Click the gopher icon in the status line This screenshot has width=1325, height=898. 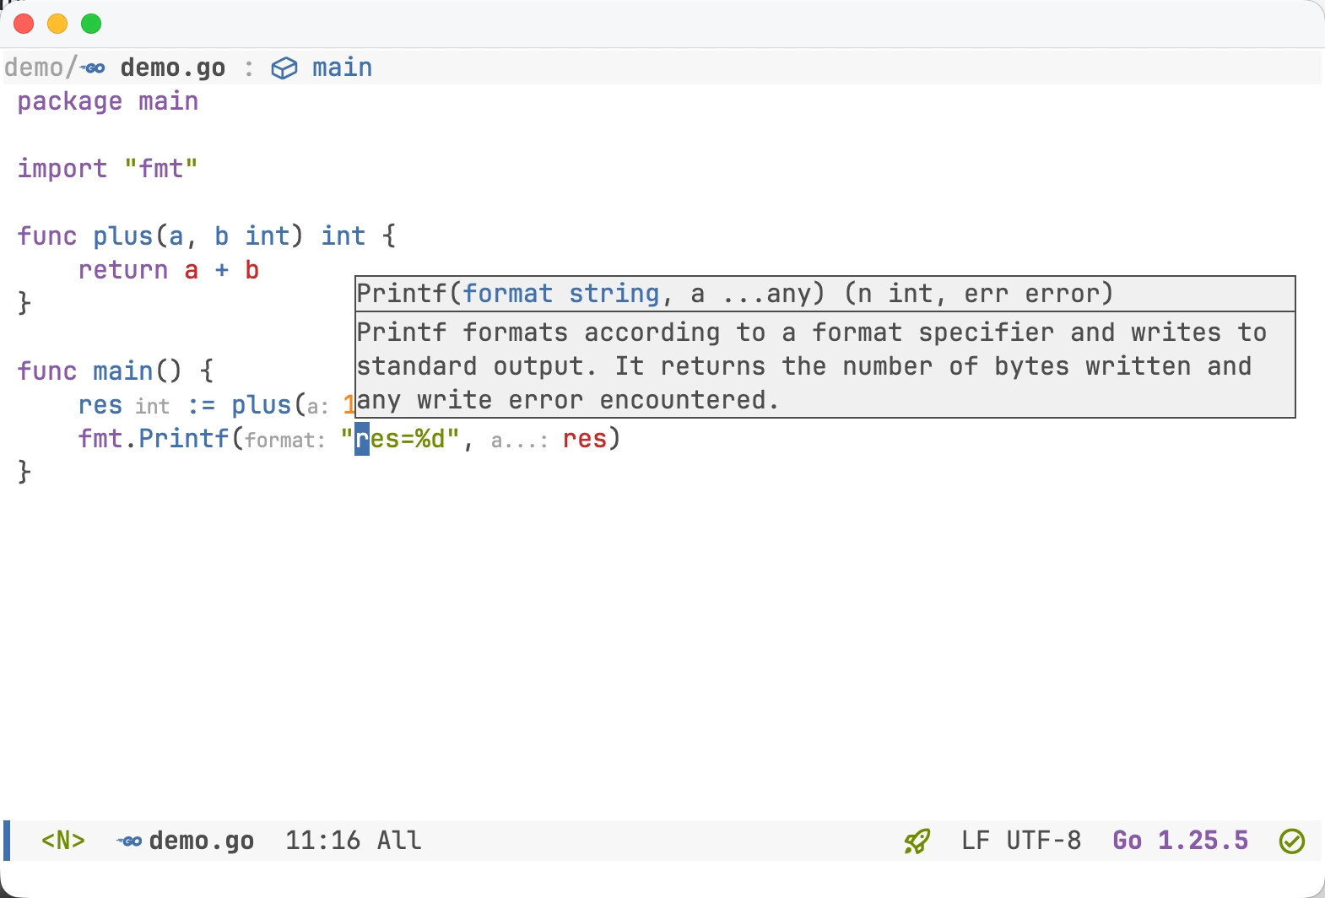(129, 841)
